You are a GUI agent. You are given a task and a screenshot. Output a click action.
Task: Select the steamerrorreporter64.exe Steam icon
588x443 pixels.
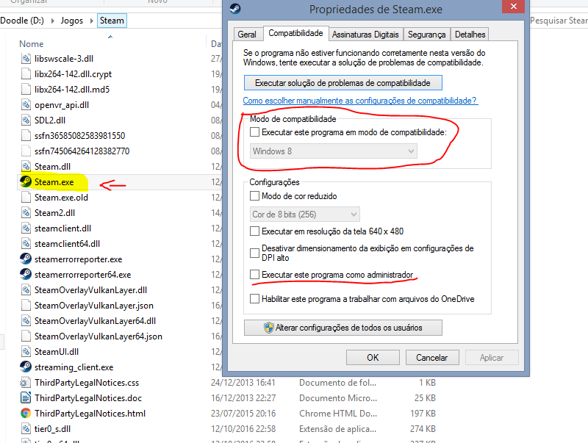[26, 274]
